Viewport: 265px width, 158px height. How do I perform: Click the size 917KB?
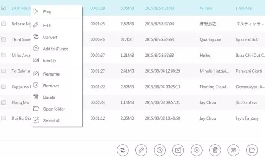[126, 40]
